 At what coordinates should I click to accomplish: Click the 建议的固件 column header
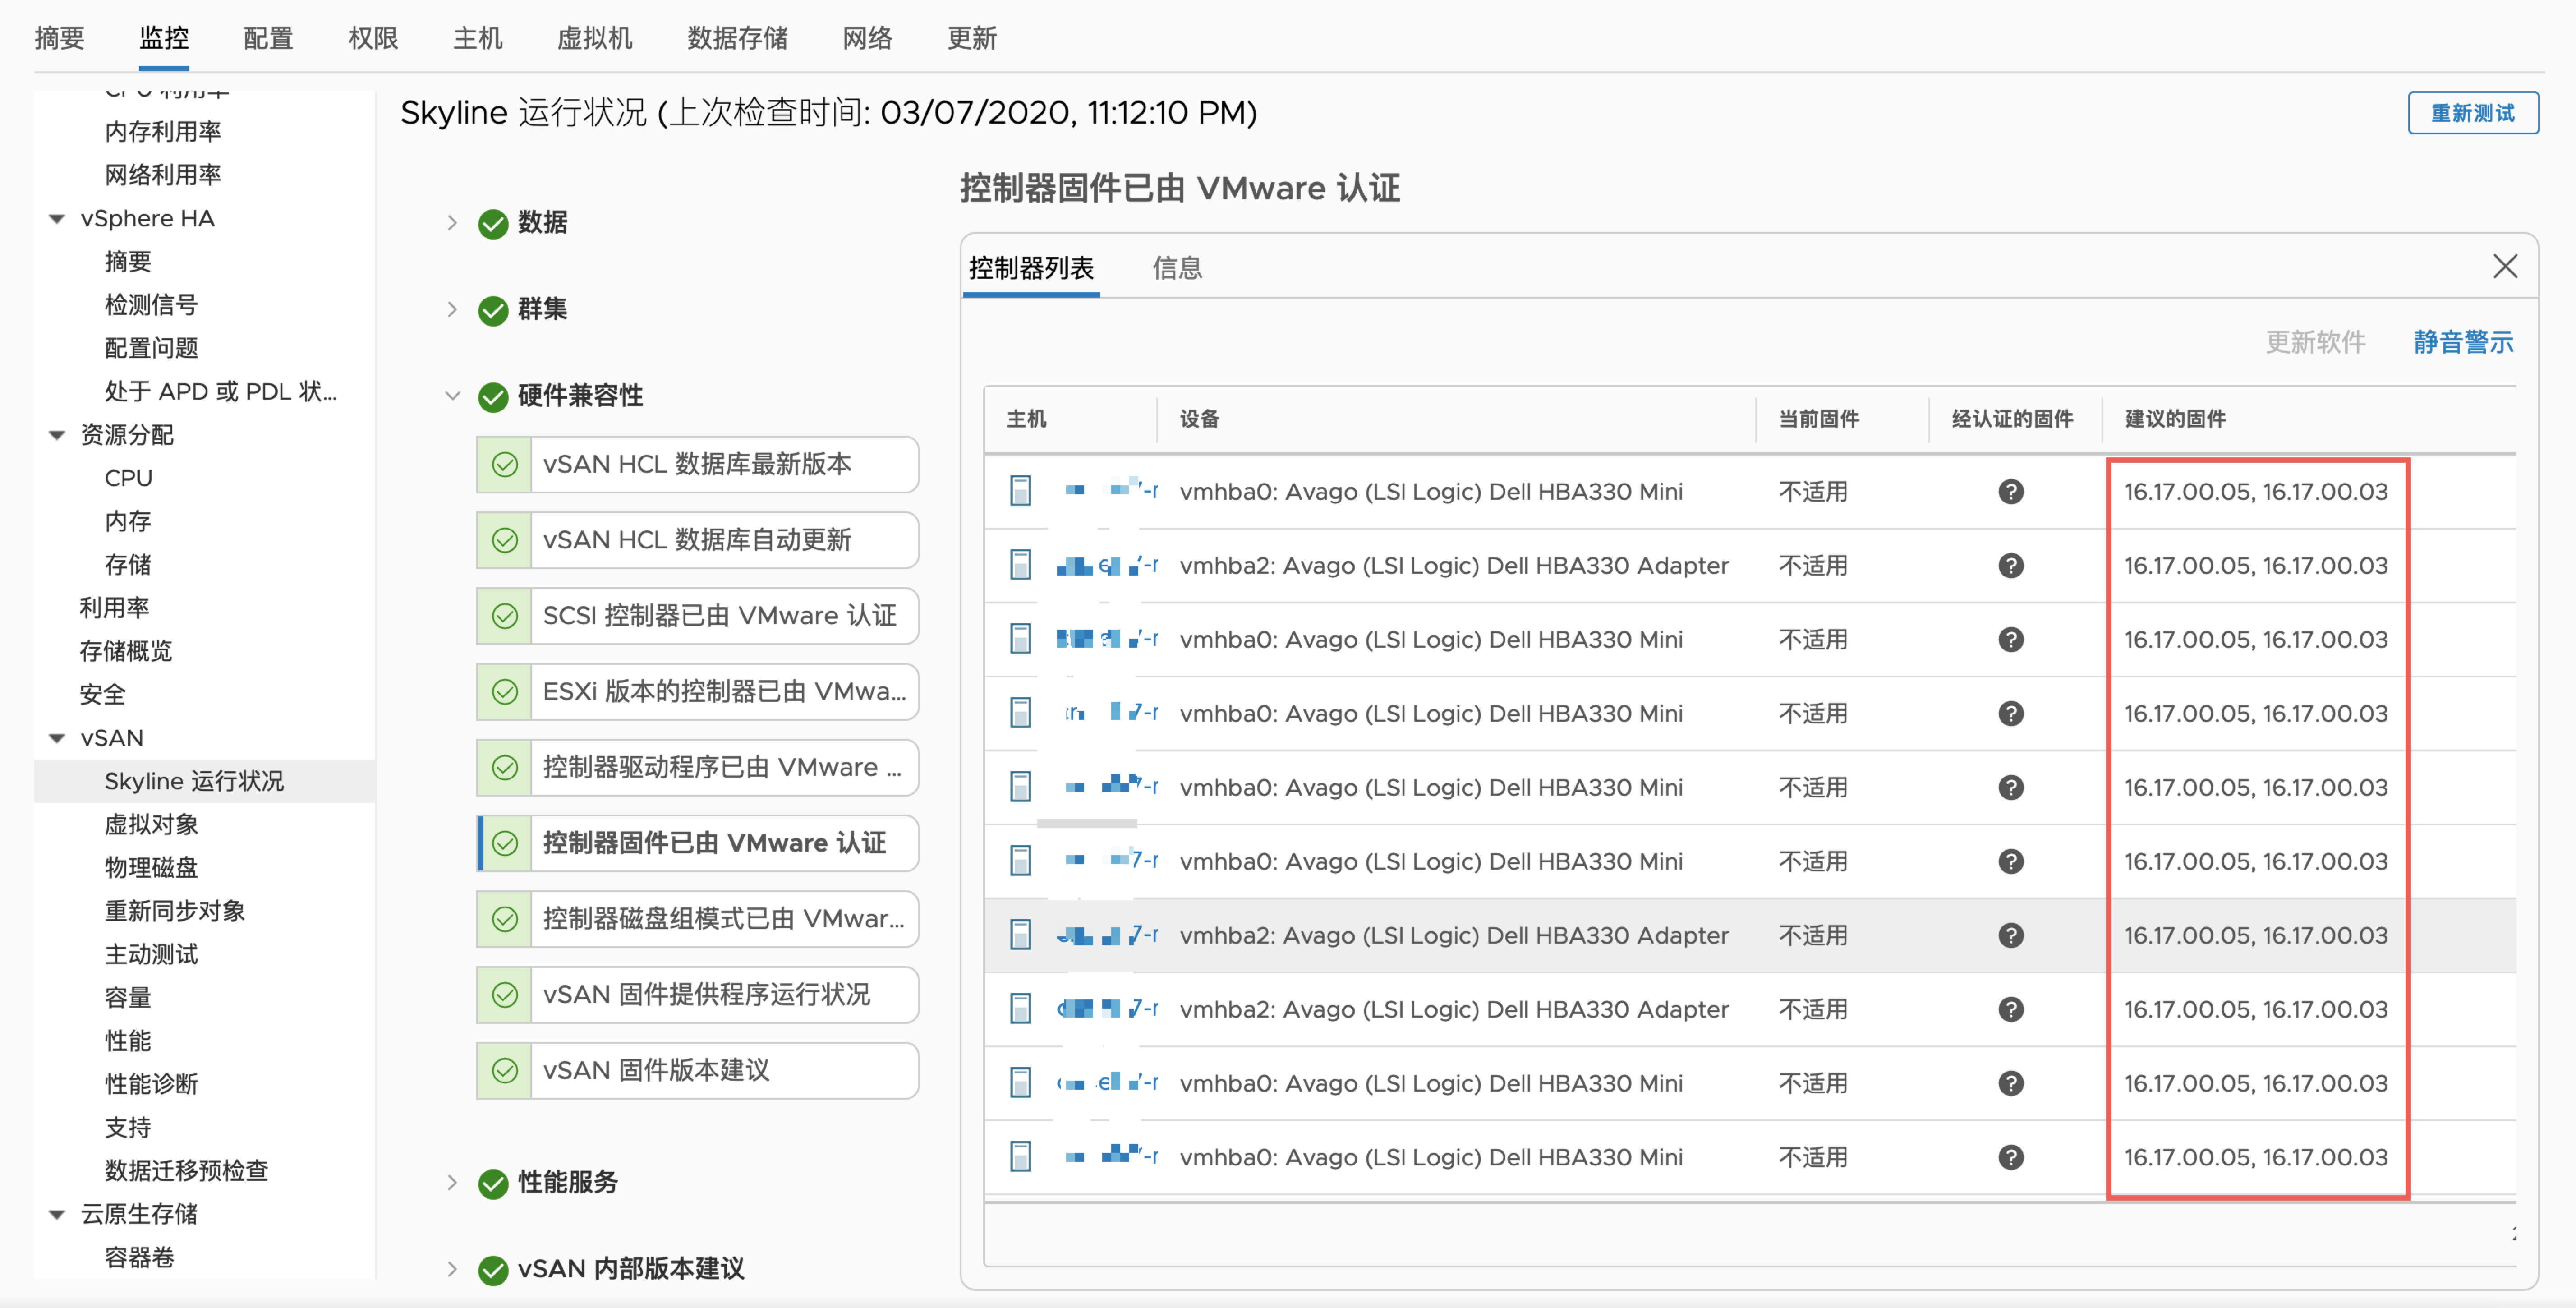(2175, 419)
